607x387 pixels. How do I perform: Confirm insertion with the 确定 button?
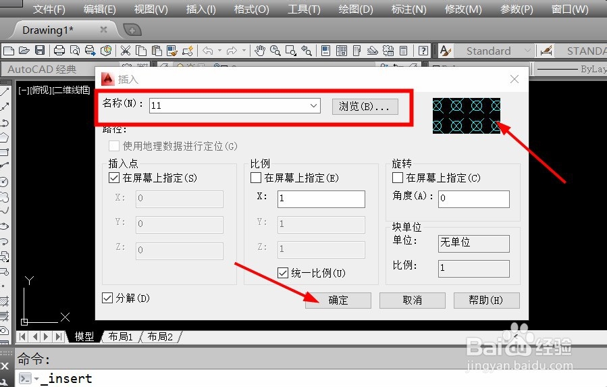pyautogui.click(x=338, y=301)
